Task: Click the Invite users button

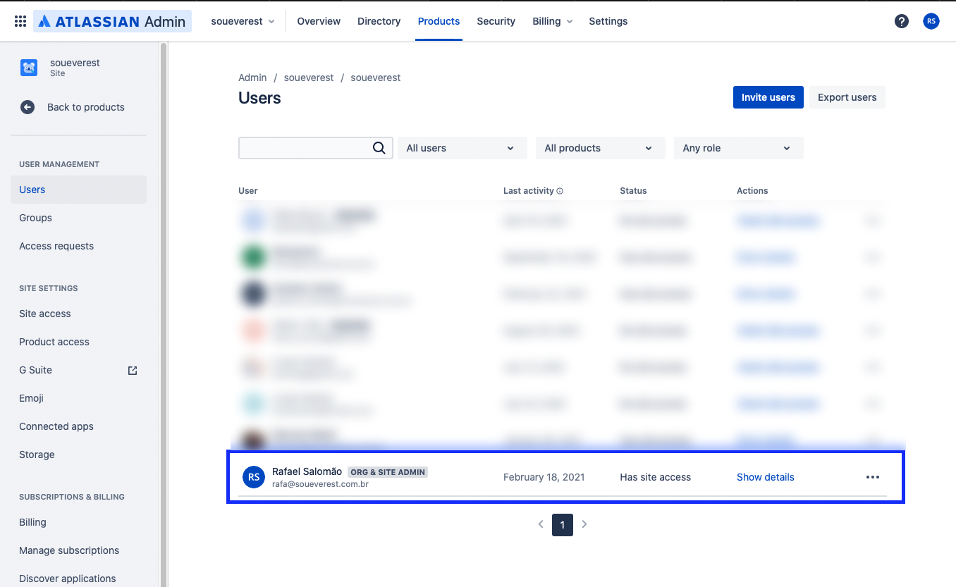Action: pos(768,97)
